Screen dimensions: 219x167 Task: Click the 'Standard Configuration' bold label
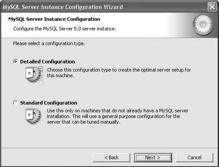[x=49, y=103]
